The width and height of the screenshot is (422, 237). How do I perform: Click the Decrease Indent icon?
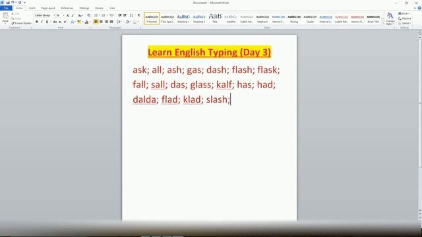click(120, 15)
